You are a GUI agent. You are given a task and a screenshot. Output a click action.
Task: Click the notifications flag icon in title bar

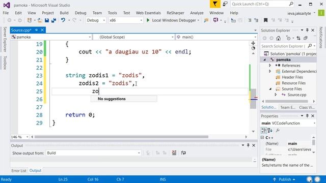(215, 4)
